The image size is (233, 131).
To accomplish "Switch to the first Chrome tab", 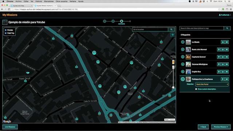I will [x=21, y=6].
